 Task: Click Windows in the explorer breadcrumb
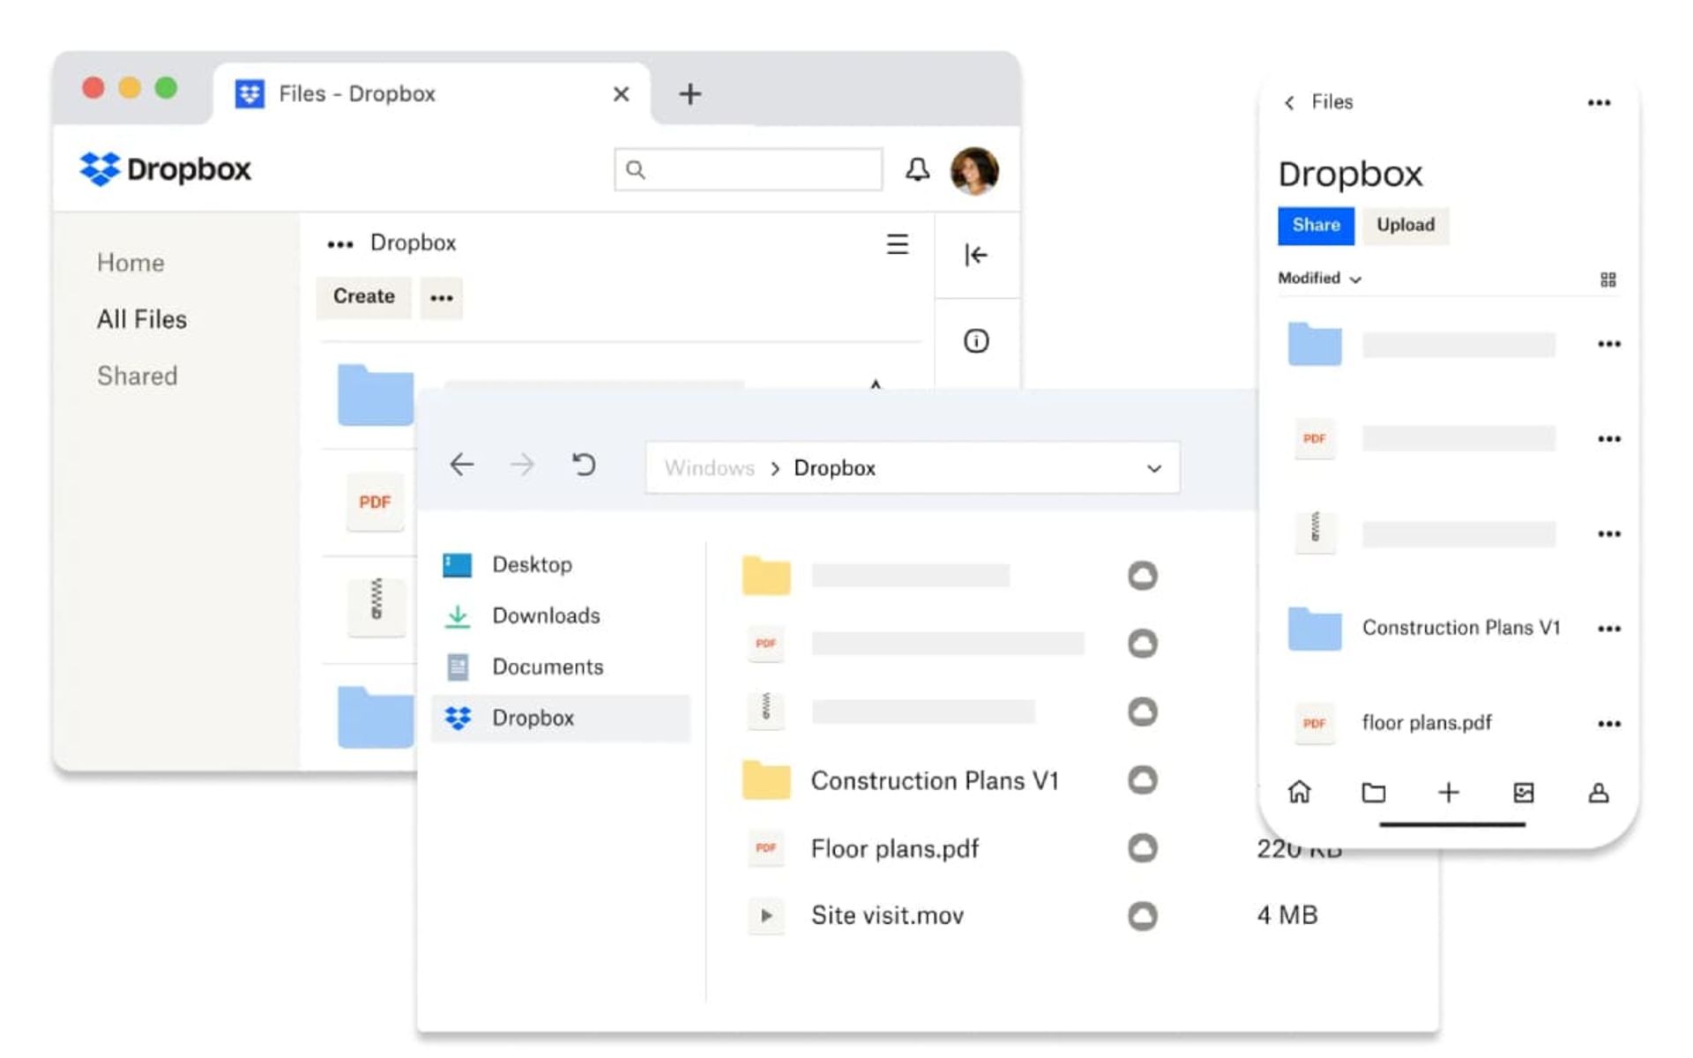click(x=710, y=468)
